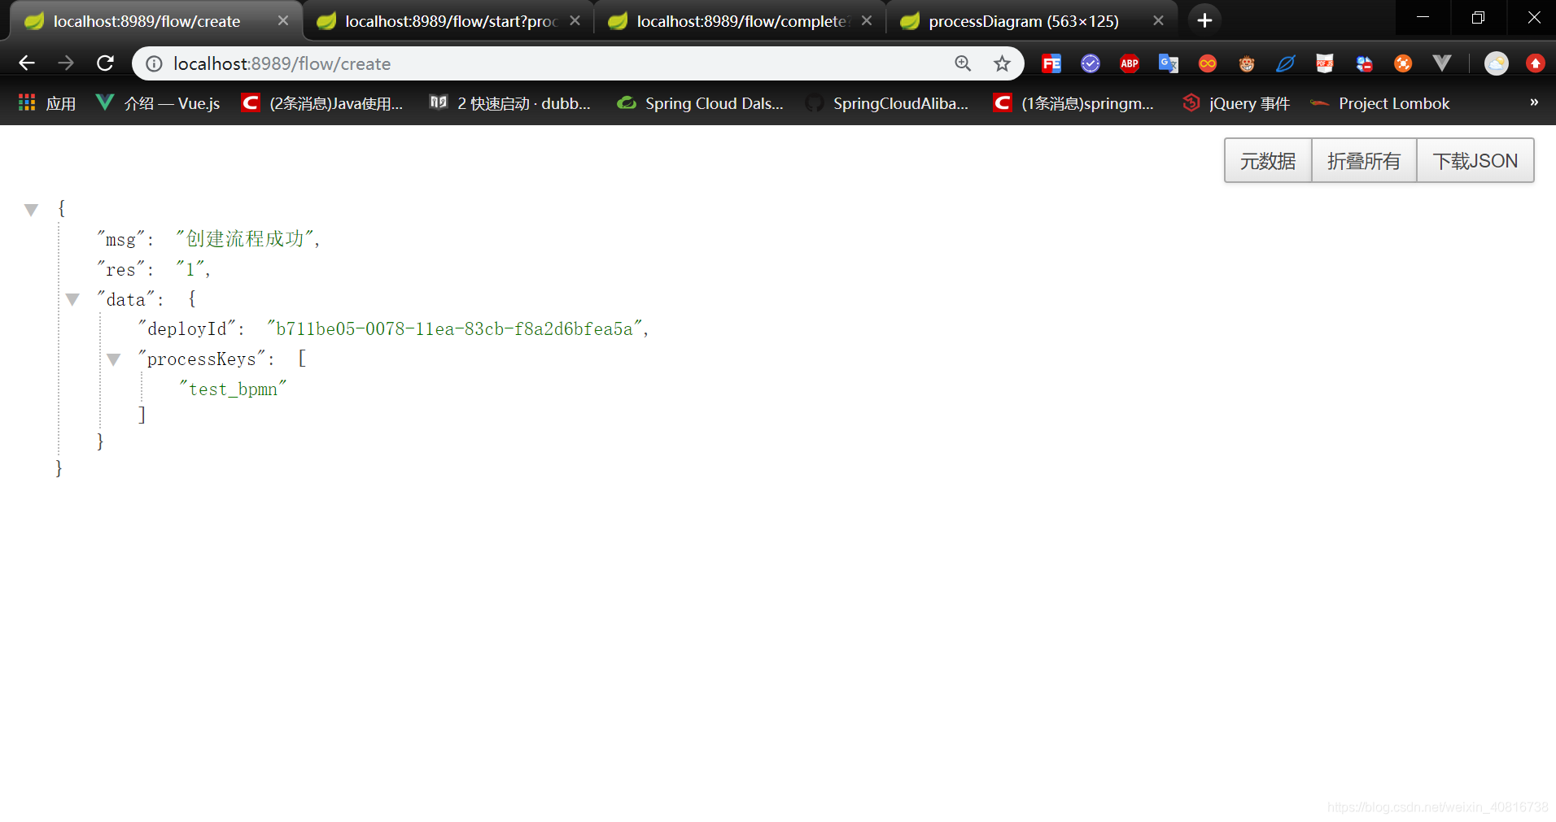Click the deployId value b711be05-0078-11ea

point(455,328)
